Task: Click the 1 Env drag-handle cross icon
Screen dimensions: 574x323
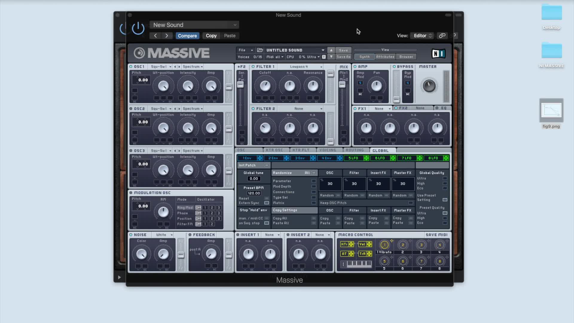Action: [259, 158]
